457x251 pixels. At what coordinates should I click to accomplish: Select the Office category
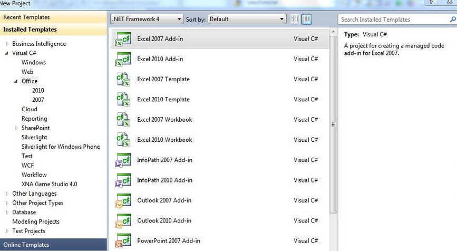point(30,81)
